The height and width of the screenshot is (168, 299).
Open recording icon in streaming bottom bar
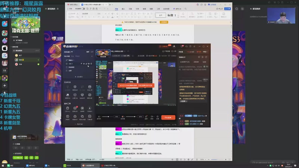152,116
